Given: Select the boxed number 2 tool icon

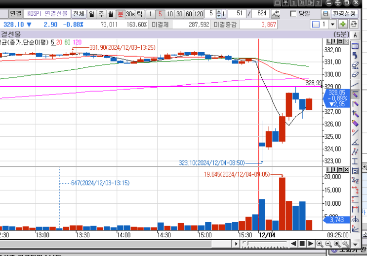Looking at the screenshot, I should coord(355,171).
